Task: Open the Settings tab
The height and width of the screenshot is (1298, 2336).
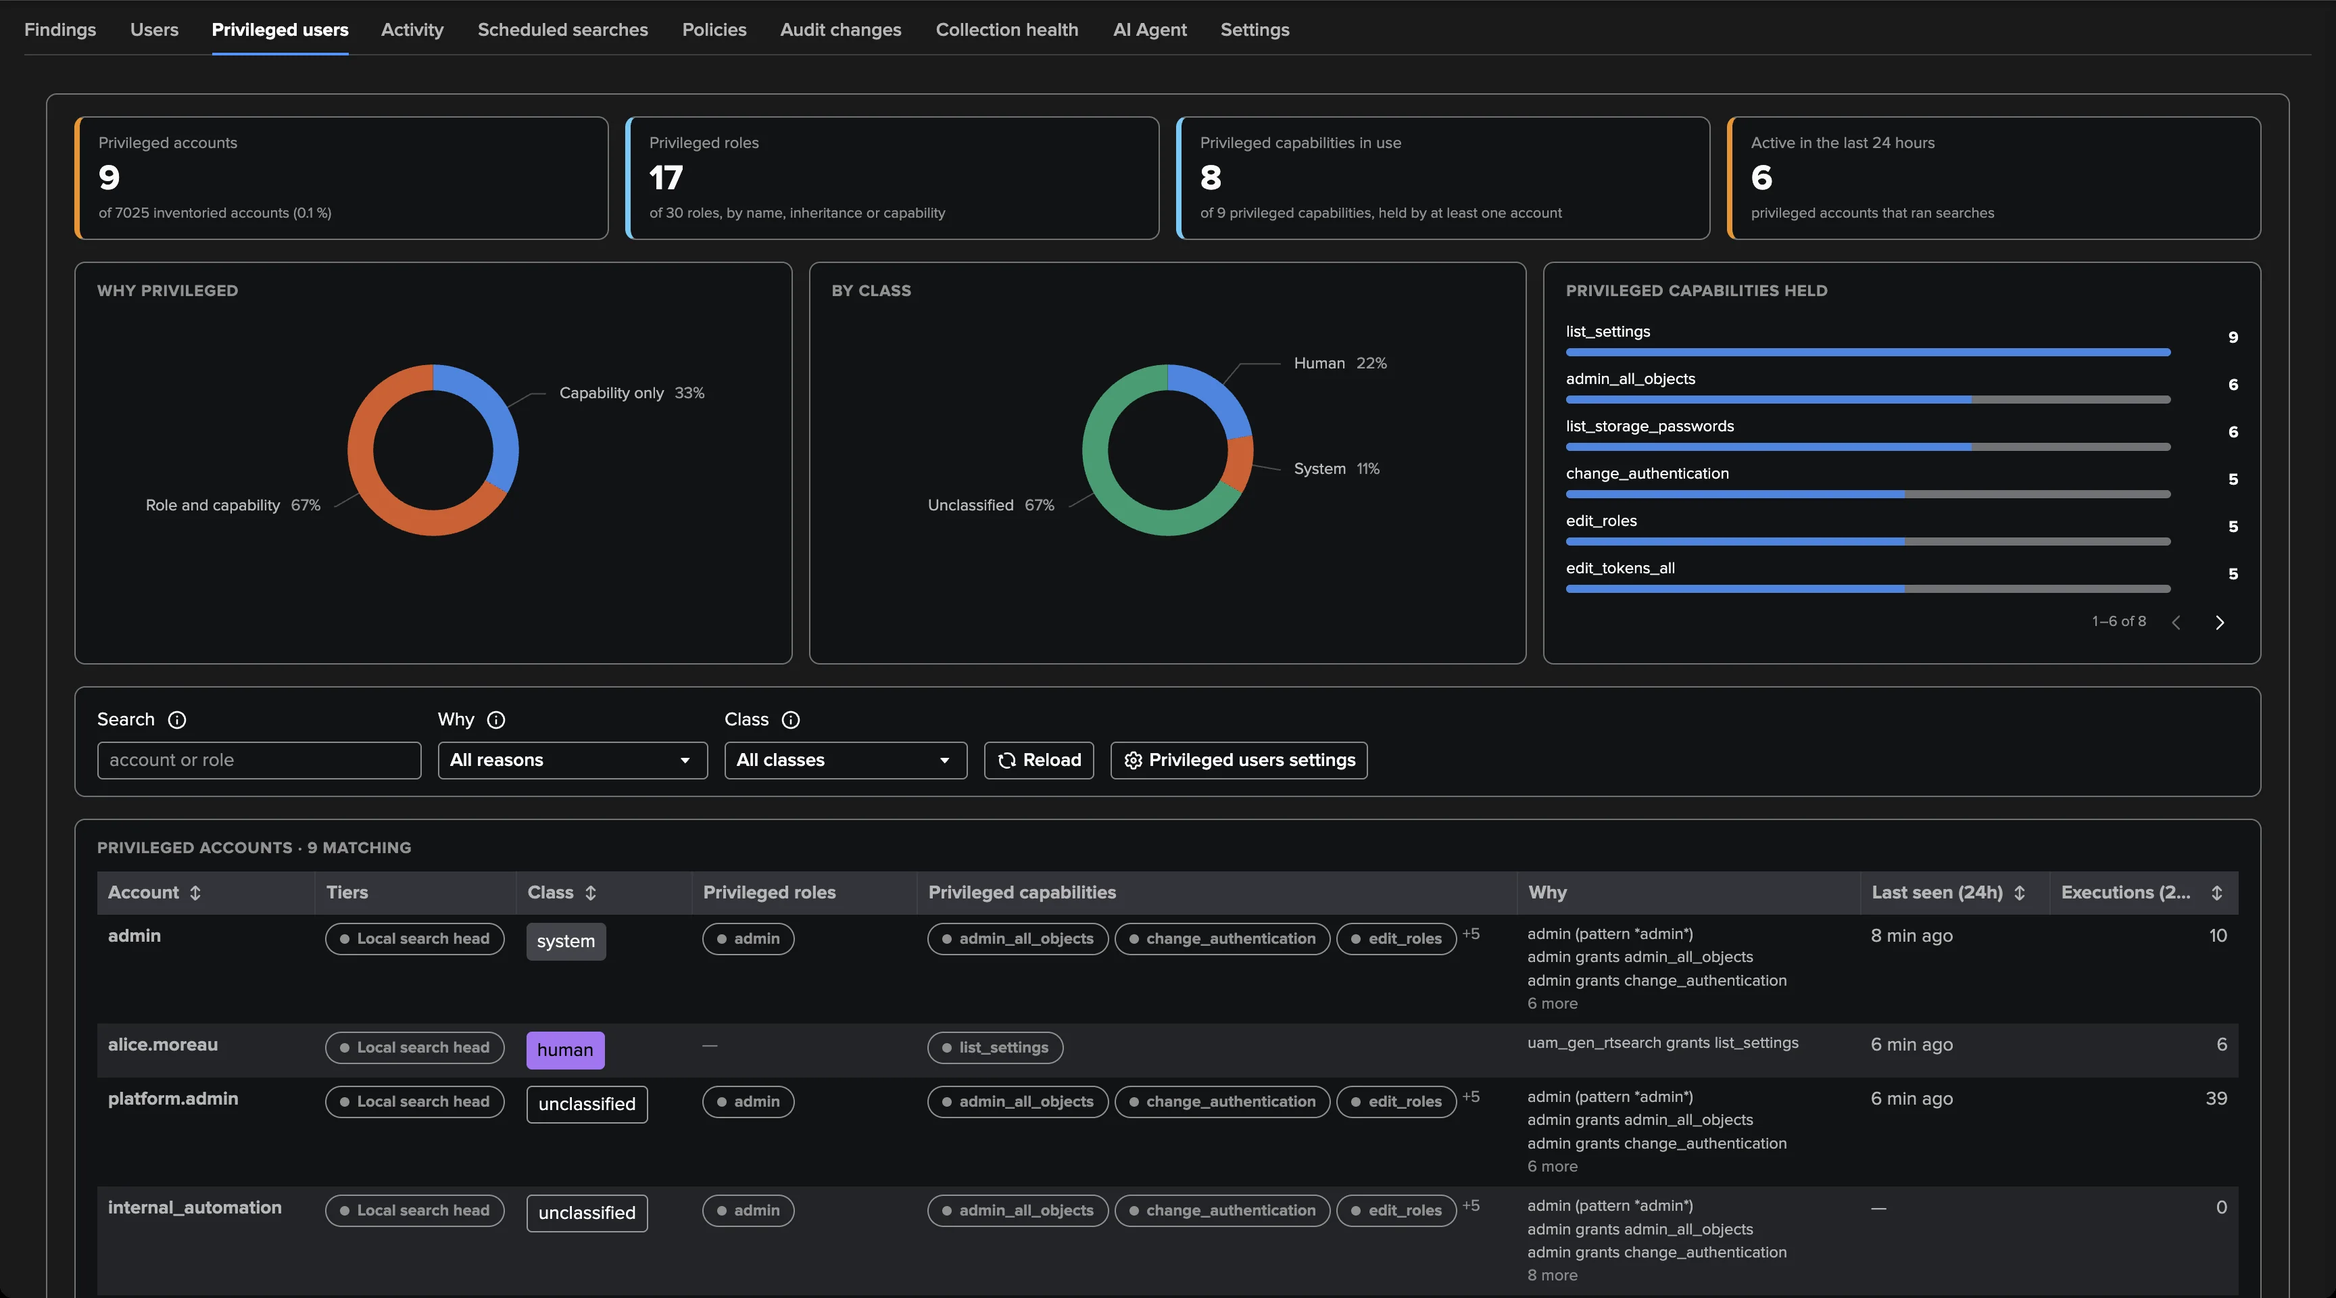Action: [x=1255, y=29]
